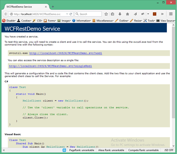
Task: Click the Shared Sub Main() code line
Action: point(30,144)
